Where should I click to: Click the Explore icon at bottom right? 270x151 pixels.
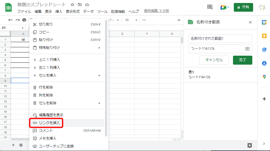pos(250,146)
